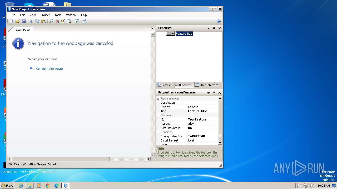The width and height of the screenshot is (337, 189).
Task: Open the File menu
Action: pyautogui.click(x=13, y=15)
